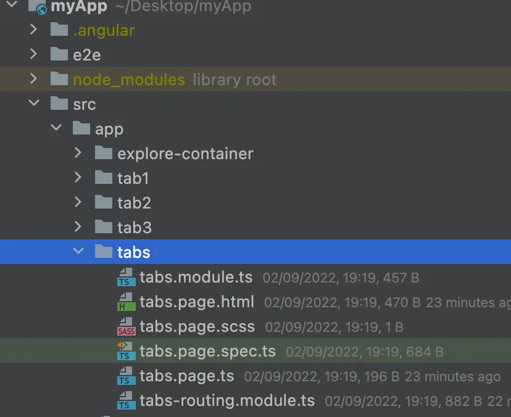Image resolution: width=511 pixels, height=417 pixels.
Task: Open the tabs.page.html file
Action: click(197, 302)
